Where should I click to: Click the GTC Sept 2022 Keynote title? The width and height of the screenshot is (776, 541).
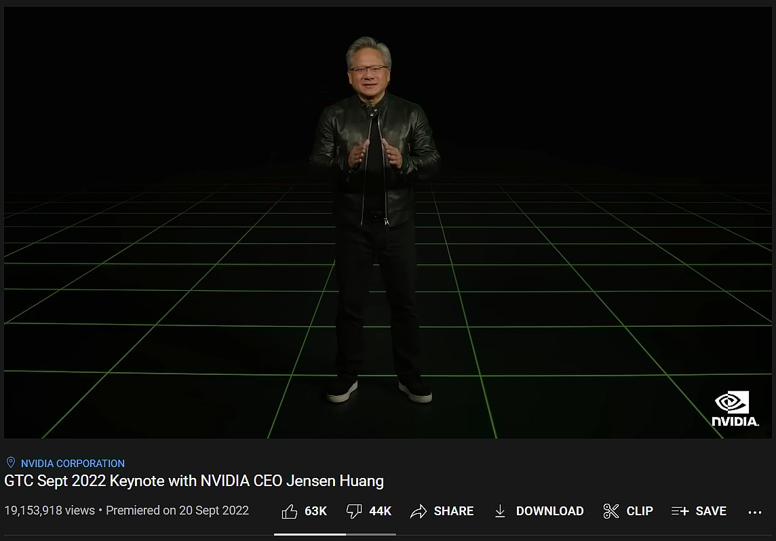194,481
